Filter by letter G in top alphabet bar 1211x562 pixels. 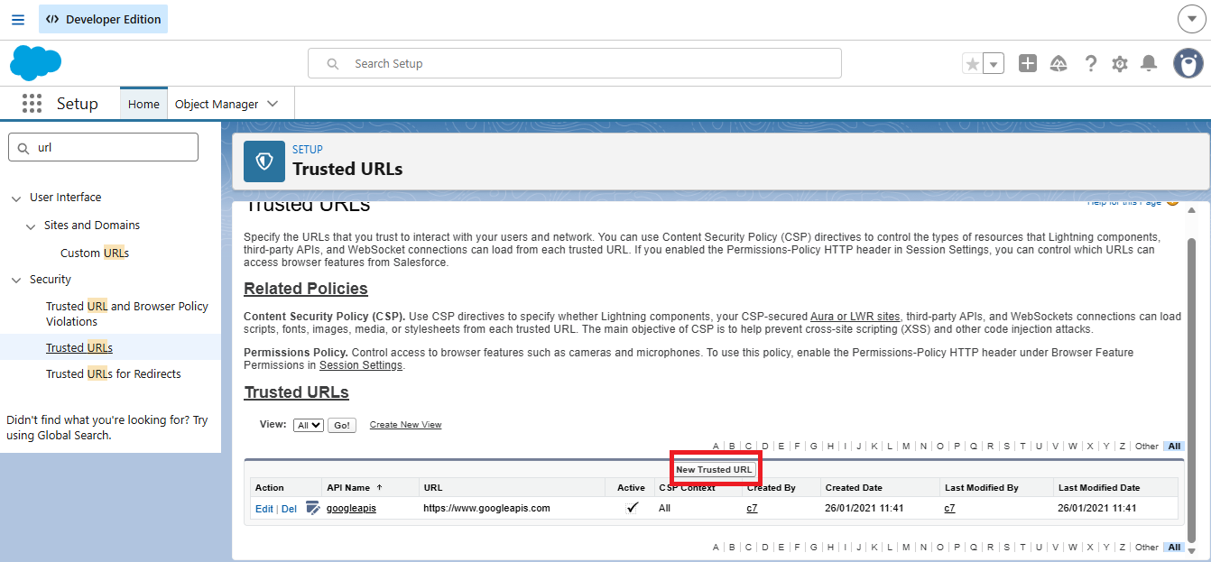point(813,447)
